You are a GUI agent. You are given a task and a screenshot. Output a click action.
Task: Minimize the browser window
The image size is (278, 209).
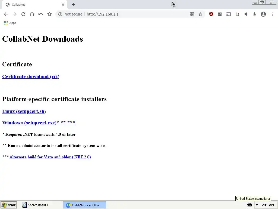point(255,2)
